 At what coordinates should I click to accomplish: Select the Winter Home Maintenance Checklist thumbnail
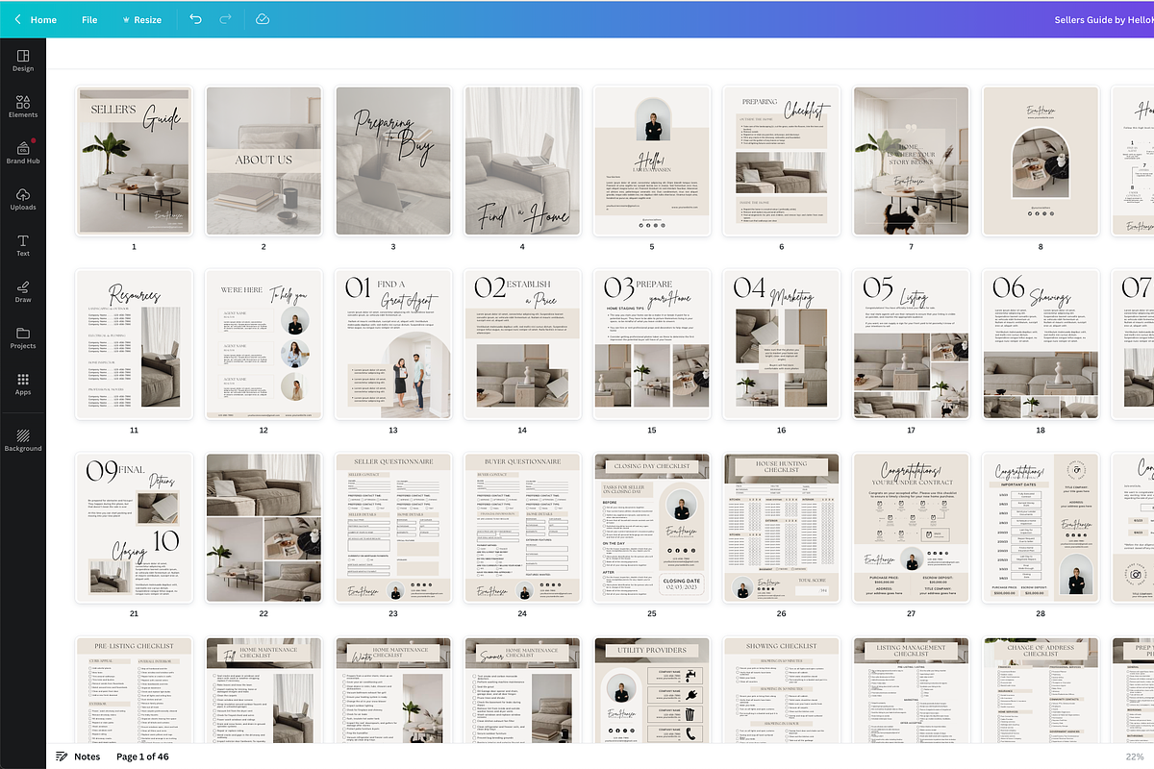[392, 690]
